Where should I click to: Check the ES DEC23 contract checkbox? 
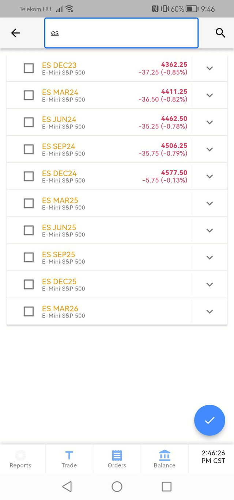[x=29, y=68]
